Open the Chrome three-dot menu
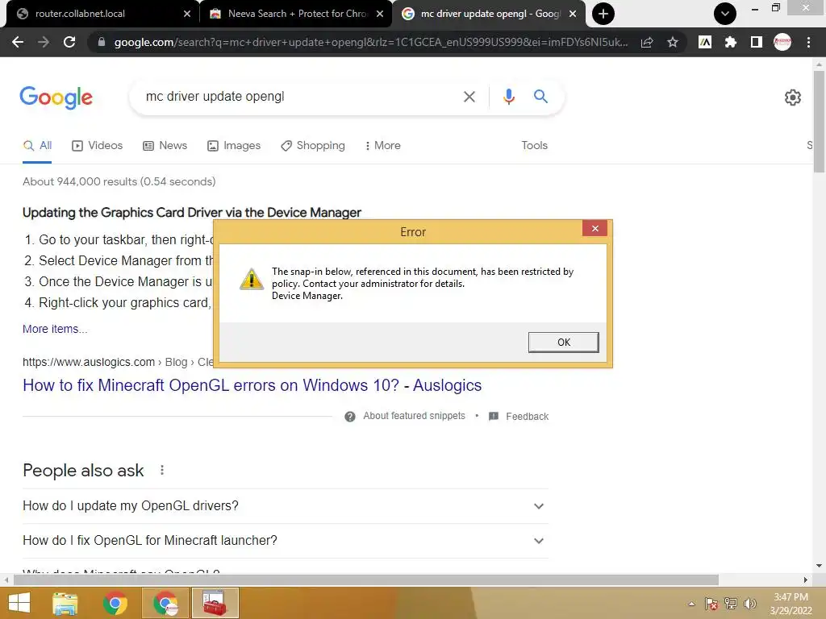The image size is (826, 619). click(808, 42)
